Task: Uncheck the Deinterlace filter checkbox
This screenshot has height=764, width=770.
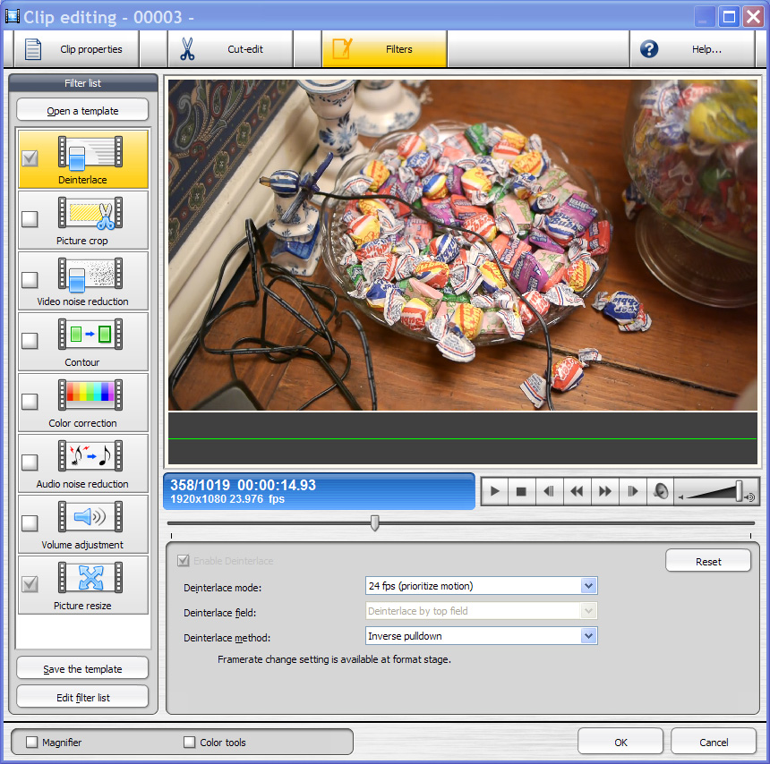Action: tap(30, 158)
